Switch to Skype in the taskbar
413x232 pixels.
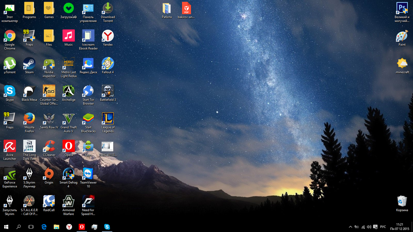pos(107,227)
